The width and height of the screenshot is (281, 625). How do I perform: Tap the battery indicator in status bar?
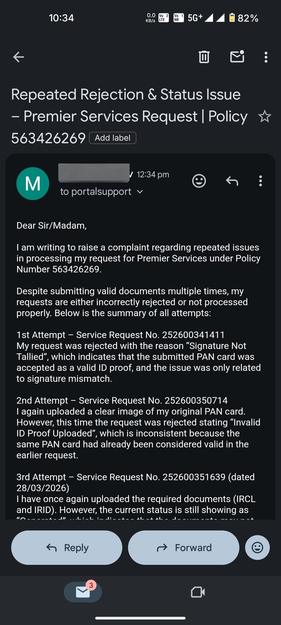pyautogui.click(x=232, y=18)
